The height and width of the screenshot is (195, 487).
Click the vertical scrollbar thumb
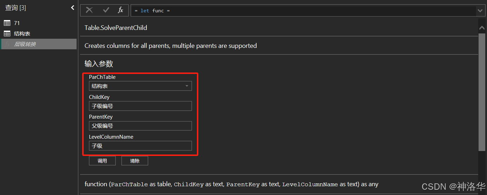(x=482, y=92)
